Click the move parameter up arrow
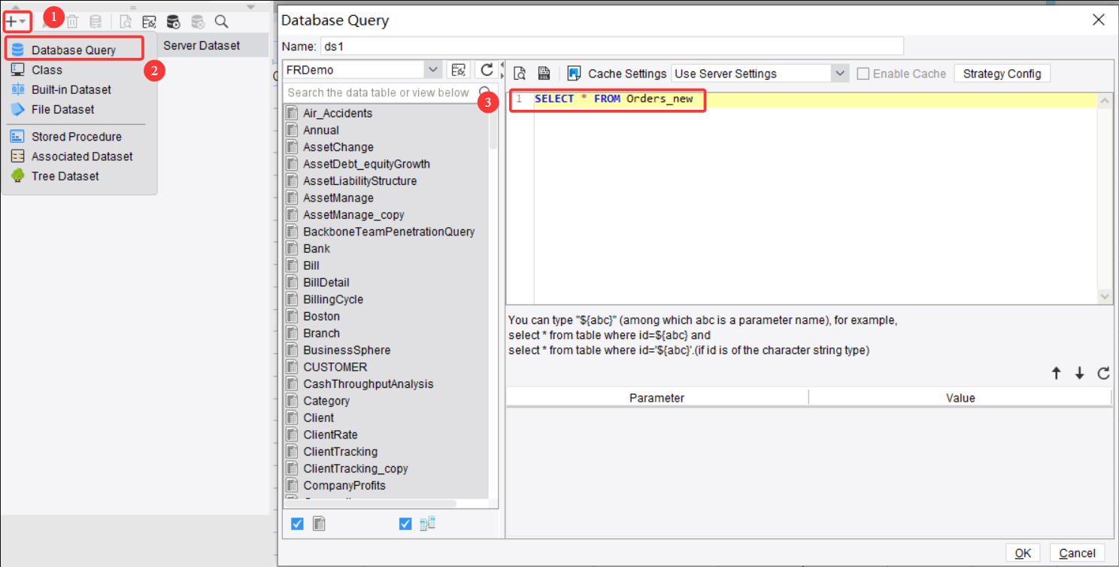Viewport: 1119px width, 567px height. pyautogui.click(x=1056, y=373)
